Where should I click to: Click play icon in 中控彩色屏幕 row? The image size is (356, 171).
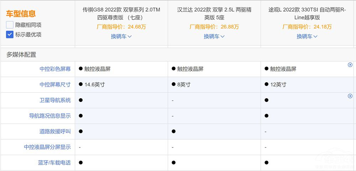[x=350, y=65]
